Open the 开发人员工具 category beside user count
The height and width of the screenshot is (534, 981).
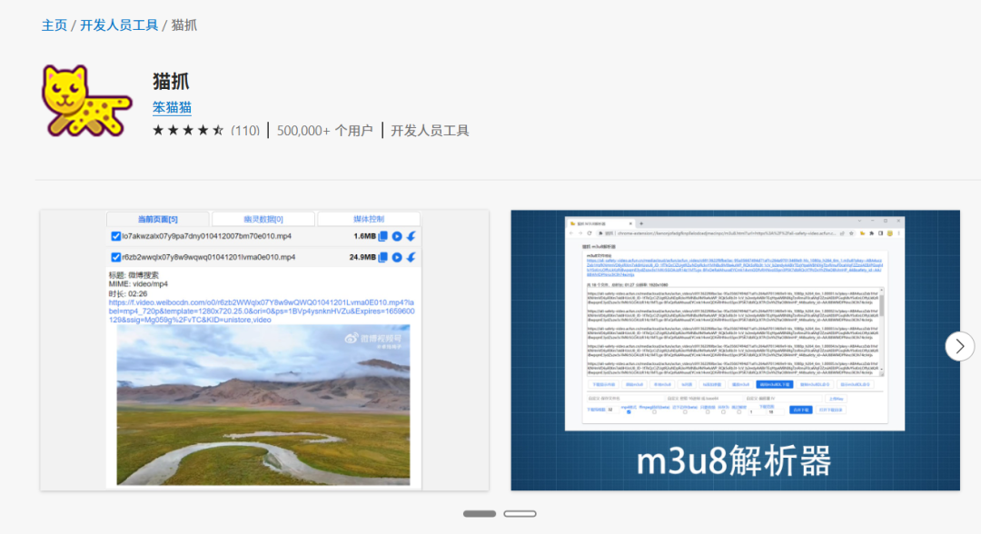[x=430, y=131]
